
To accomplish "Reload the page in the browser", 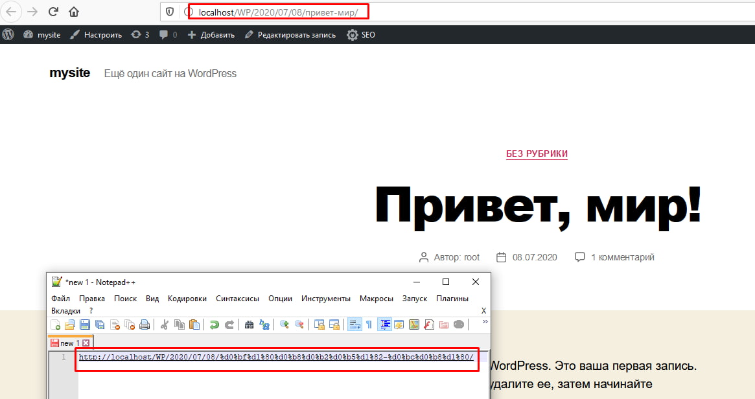I will click(x=53, y=12).
